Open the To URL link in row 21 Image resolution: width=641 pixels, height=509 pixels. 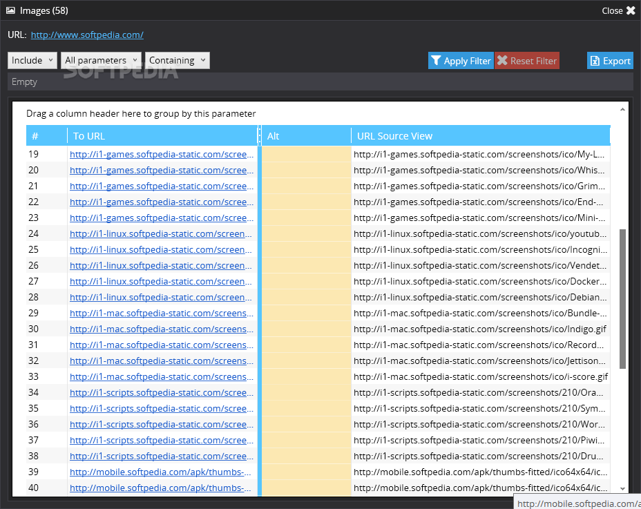tap(162, 186)
